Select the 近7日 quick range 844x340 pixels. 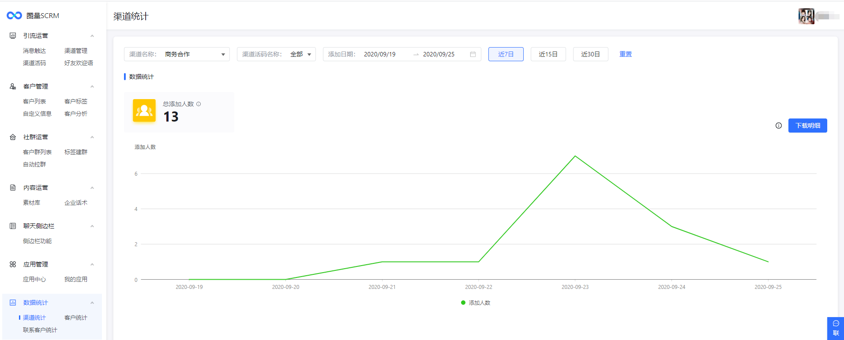tap(506, 54)
